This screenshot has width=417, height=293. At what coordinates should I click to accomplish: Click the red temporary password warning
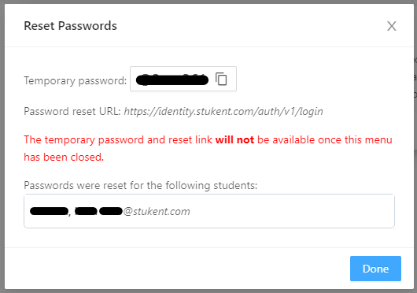click(208, 148)
